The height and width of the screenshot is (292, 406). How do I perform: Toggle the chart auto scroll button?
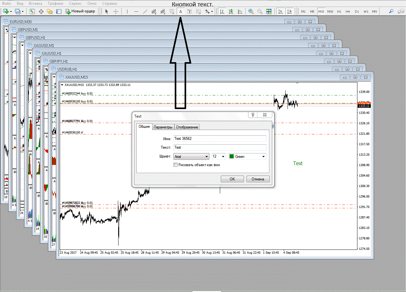(x=281, y=11)
